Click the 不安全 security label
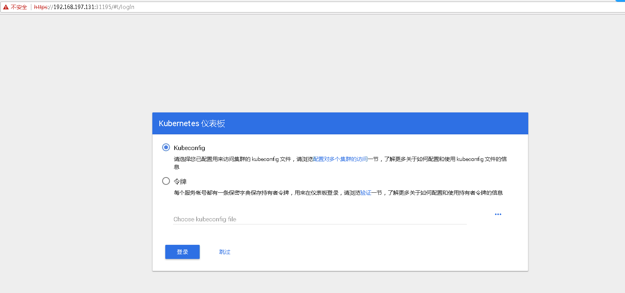Image resolution: width=625 pixels, height=293 pixels. [19, 7]
